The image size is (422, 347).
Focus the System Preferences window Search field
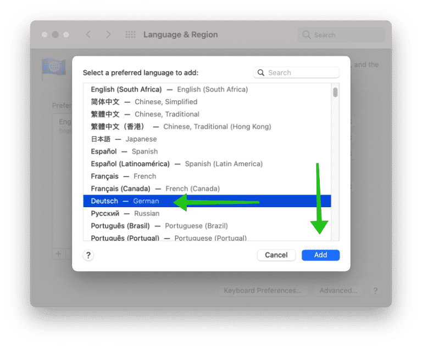tap(341, 35)
